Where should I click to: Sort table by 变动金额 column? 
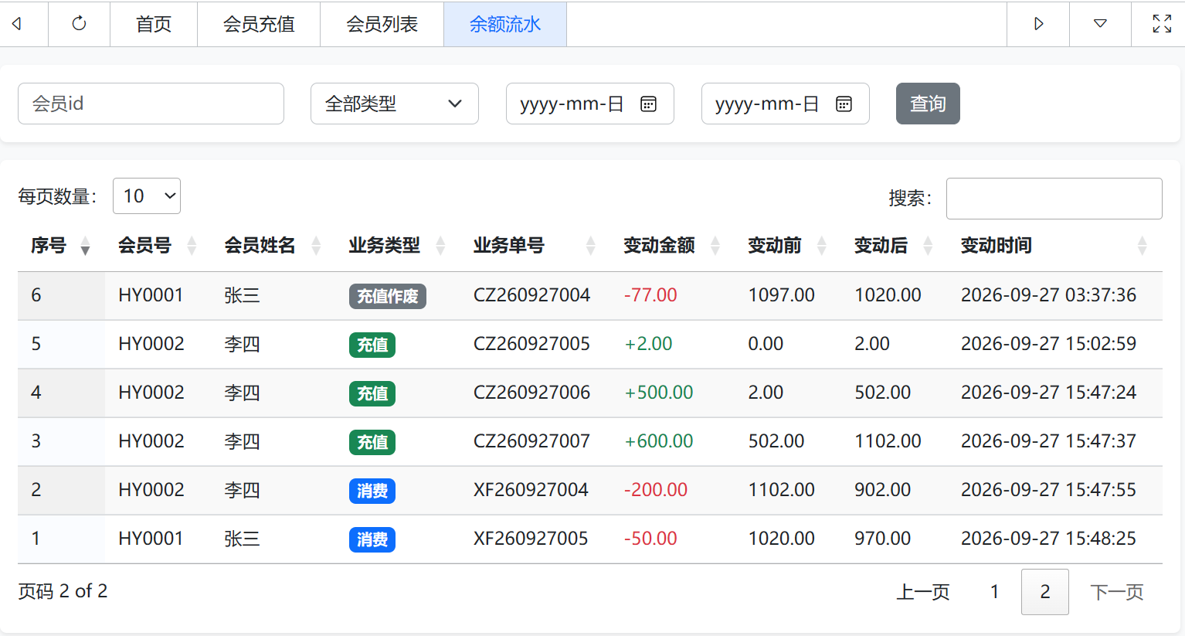(x=672, y=246)
